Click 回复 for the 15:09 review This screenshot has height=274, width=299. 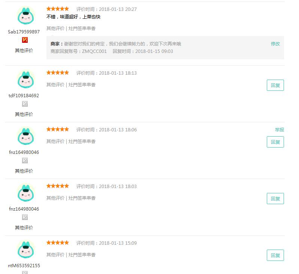(275, 255)
